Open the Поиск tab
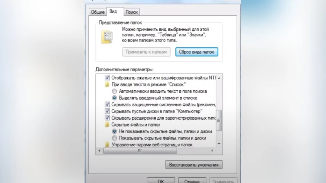This screenshot has height=183, width=326. pos(132,12)
